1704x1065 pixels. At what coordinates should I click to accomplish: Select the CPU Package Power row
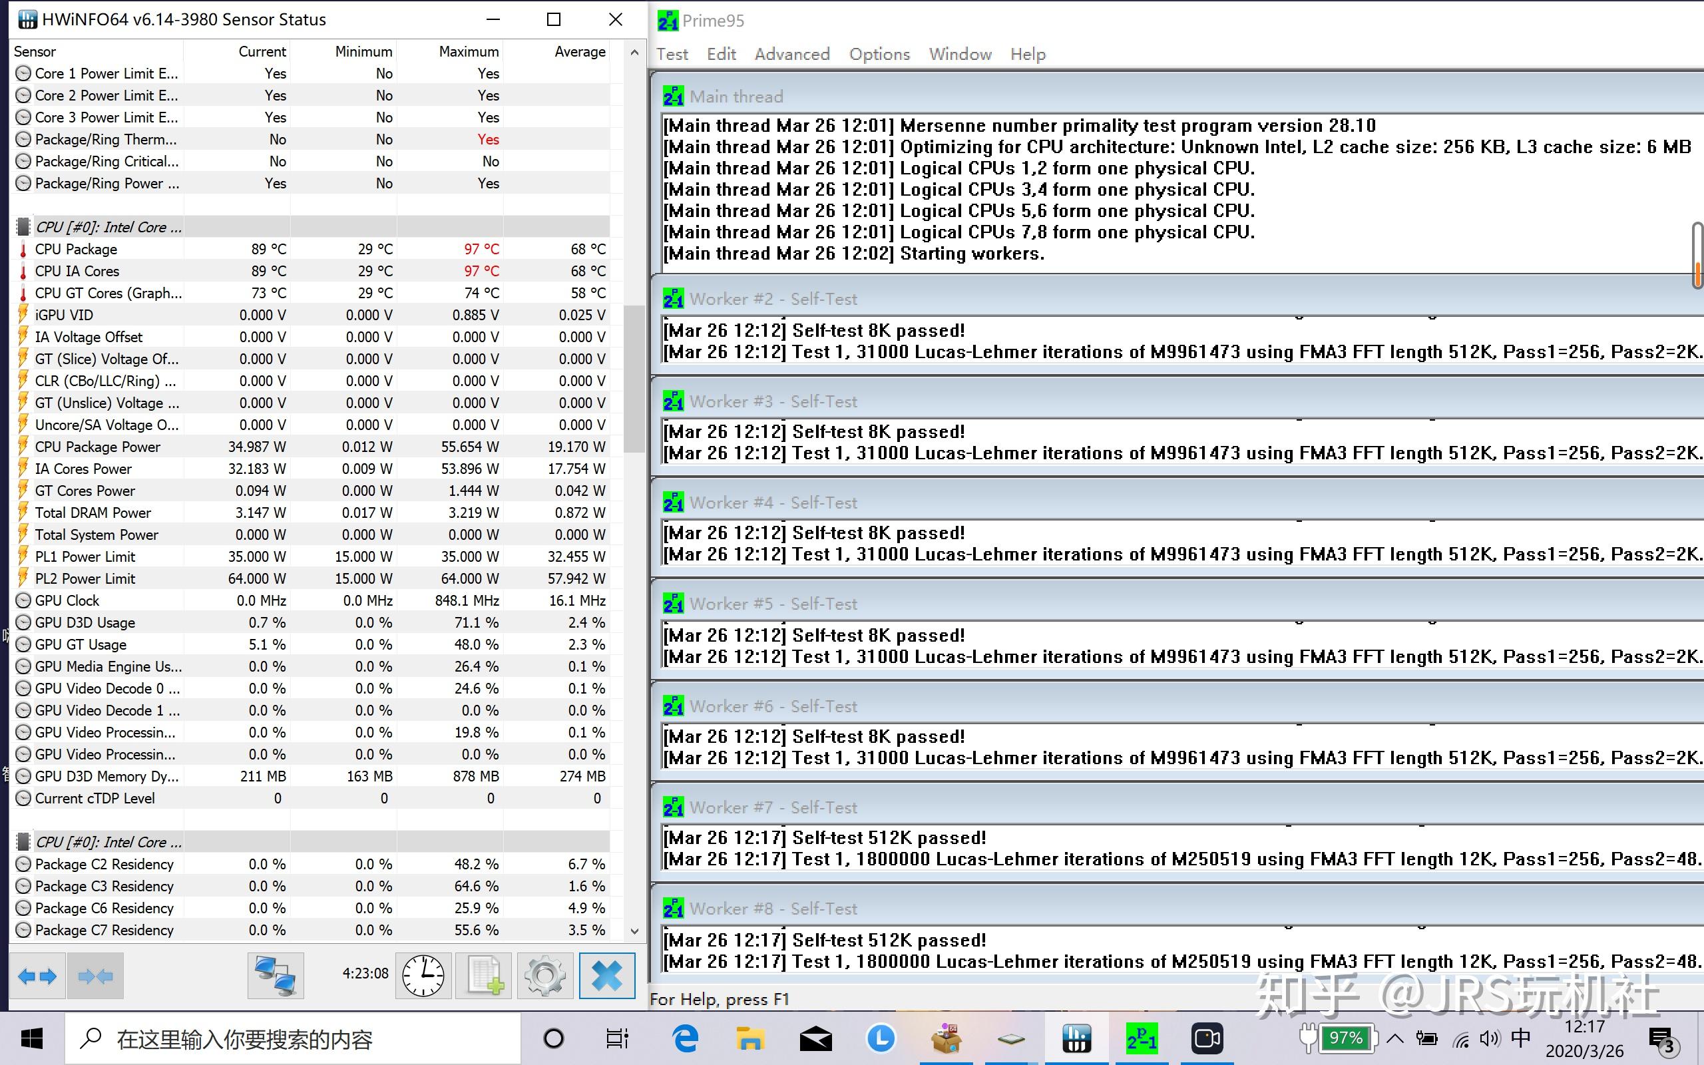(98, 447)
